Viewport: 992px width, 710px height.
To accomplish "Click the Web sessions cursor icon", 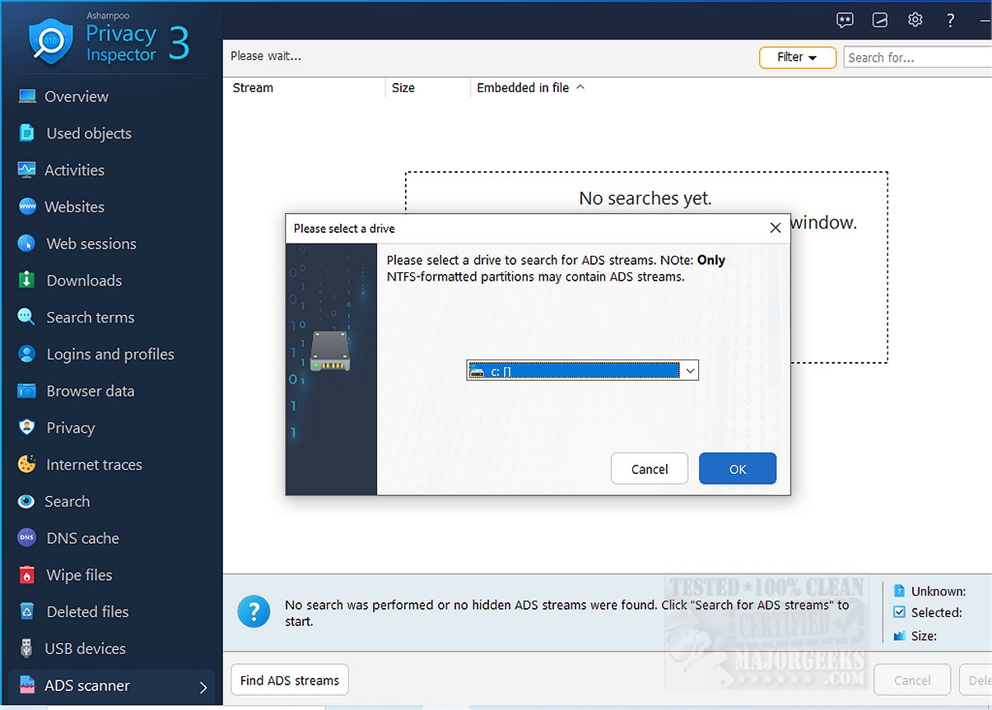I will (x=27, y=244).
